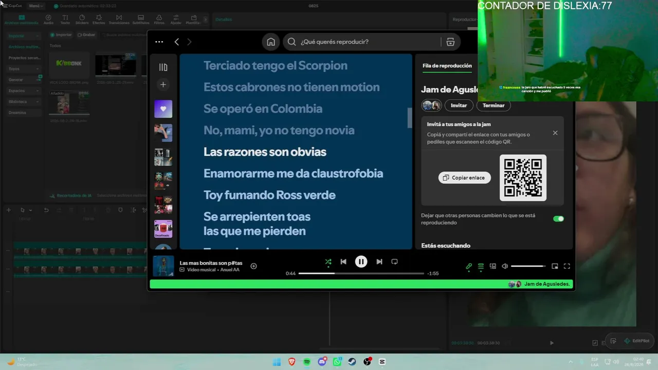The image size is (658, 370).
Task: Open the CapCut Audio tab
Action: click(x=48, y=20)
